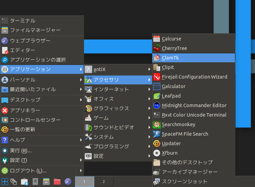Open その他のデスクトップ entry
This screenshot has width=255, height=187.
194,163
